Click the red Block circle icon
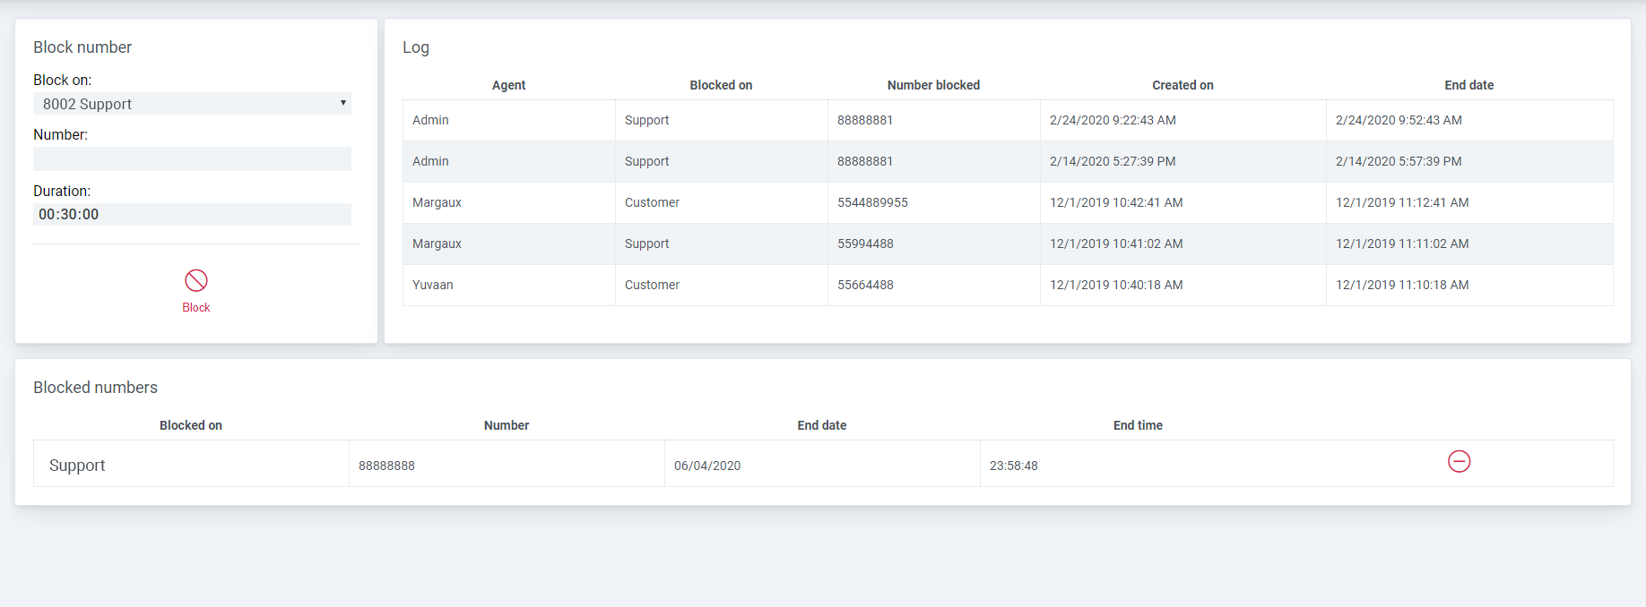 click(195, 281)
